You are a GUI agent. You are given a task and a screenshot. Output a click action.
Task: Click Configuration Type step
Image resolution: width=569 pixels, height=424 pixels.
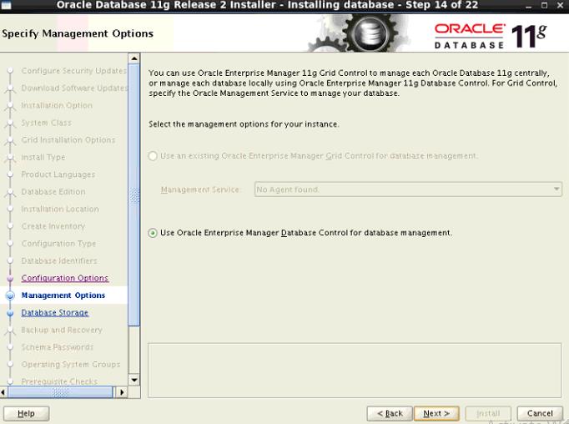[58, 244]
